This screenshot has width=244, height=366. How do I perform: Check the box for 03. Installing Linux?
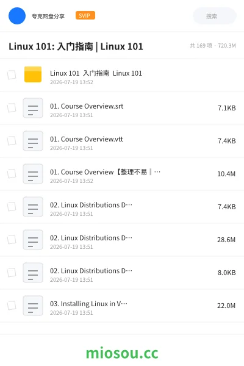(x=12, y=306)
